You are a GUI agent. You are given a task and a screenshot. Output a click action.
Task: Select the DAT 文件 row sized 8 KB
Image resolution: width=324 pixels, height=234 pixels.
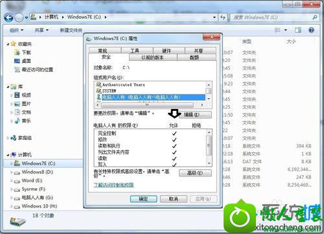click(268, 161)
